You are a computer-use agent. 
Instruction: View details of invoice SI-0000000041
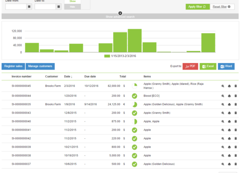tap(223, 130)
